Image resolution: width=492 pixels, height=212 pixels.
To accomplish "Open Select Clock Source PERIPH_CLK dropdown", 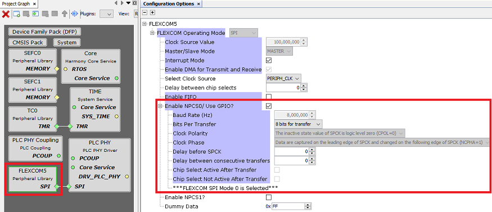I will (283, 78).
